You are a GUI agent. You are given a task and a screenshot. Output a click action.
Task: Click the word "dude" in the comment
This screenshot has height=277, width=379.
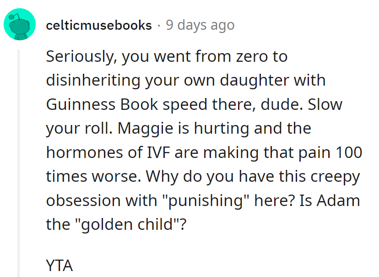pyautogui.click(x=274, y=104)
